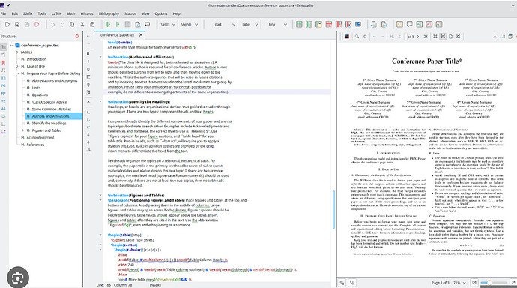Open the 71% zoom dropdown in PDF viewer
The height and width of the screenshot is (288, 517).
(x=459, y=283)
